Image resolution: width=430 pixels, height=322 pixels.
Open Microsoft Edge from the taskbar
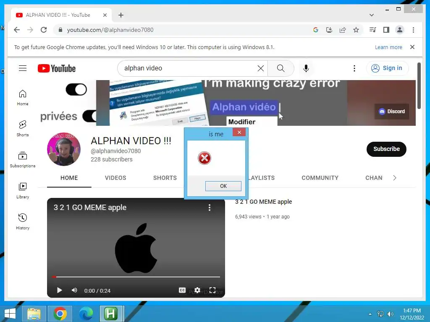tap(86, 314)
